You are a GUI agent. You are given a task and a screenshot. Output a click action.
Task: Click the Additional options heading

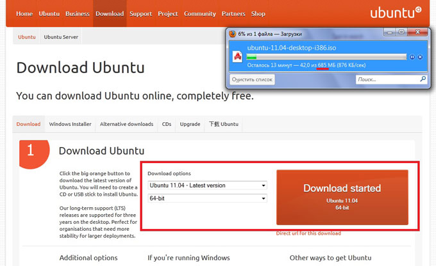[88, 258]
